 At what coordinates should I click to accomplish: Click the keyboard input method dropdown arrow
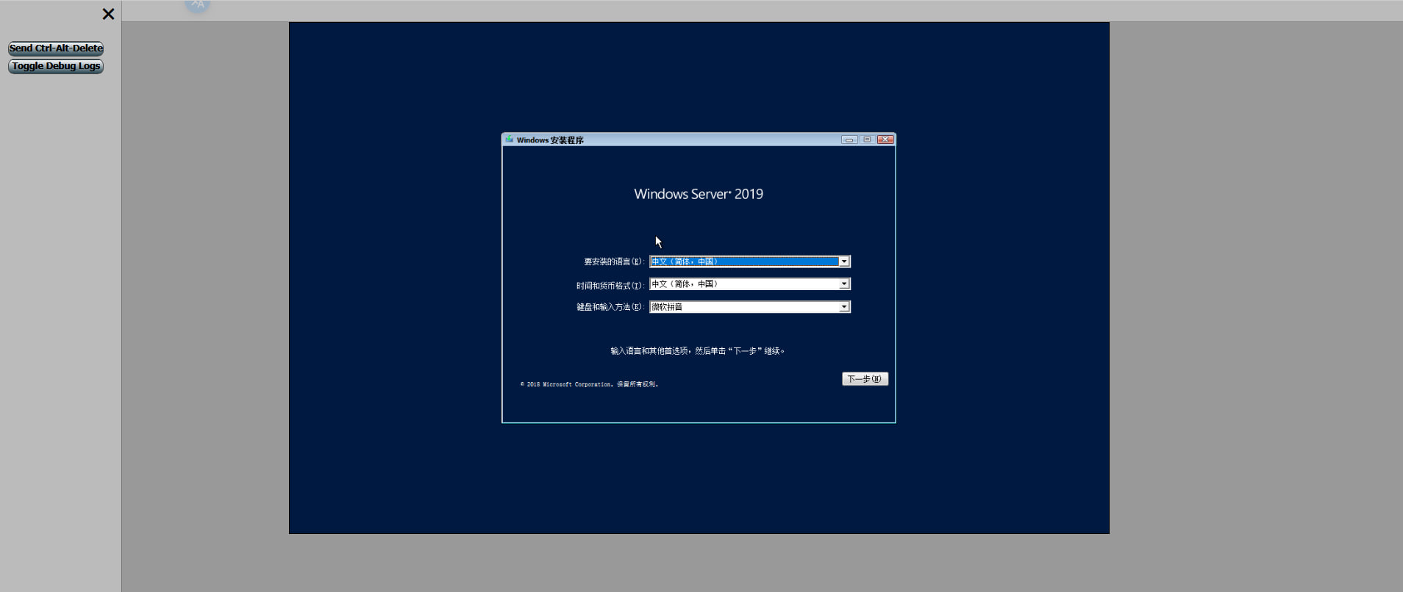point(844,307)
